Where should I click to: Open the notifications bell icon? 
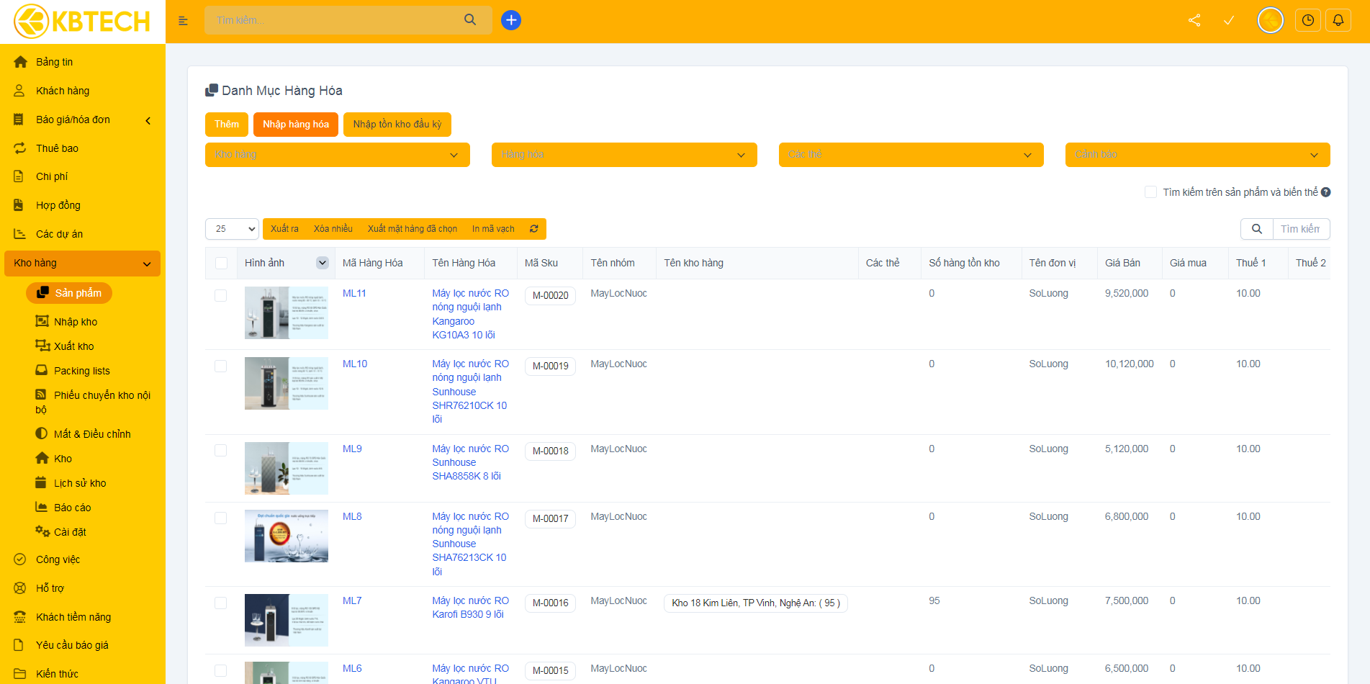1338,20
